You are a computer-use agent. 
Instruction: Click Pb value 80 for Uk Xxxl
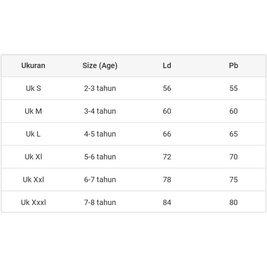click(x=234, y=202)
